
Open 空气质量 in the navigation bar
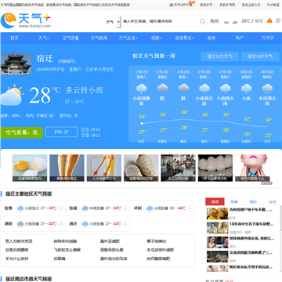(70, 38)
